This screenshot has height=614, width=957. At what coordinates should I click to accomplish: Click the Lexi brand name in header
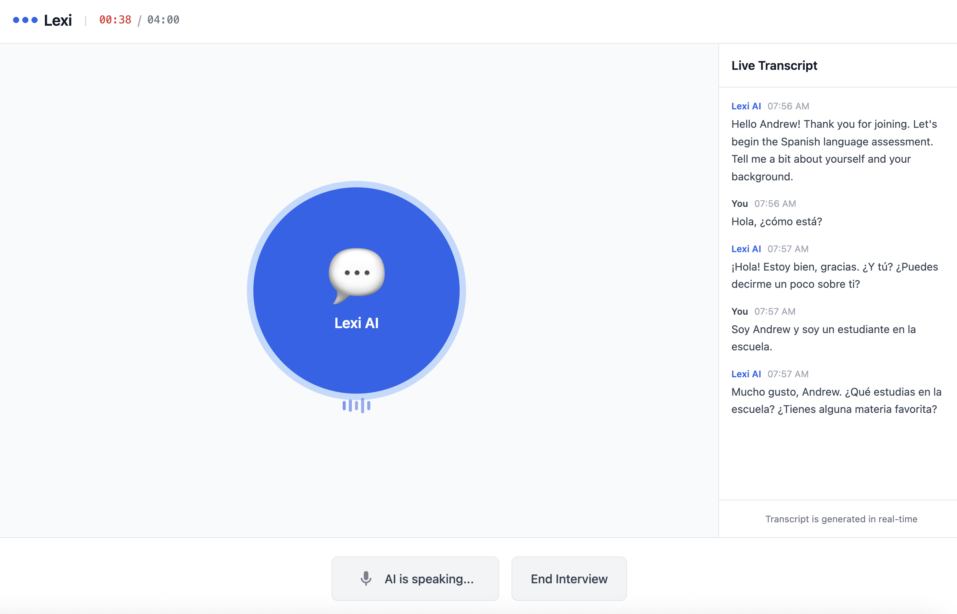(x=58, y=20)
